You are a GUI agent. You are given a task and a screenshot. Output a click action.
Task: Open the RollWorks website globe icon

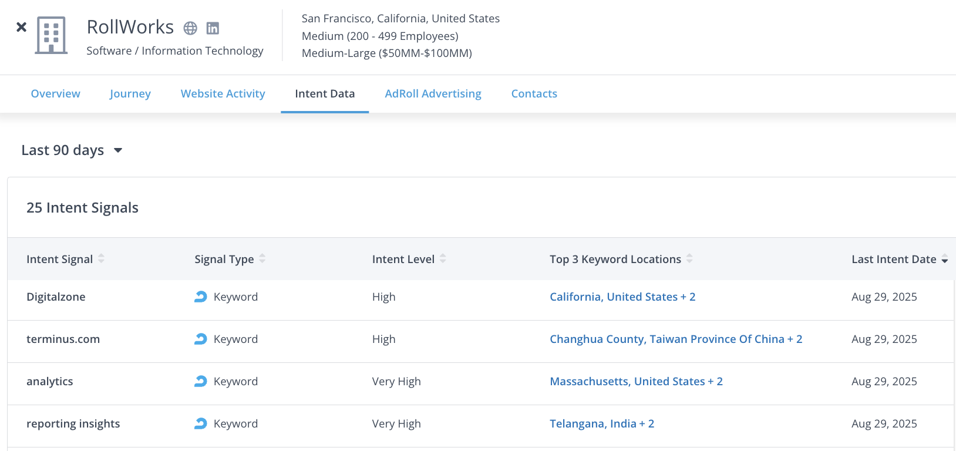[x=190, y=28]
